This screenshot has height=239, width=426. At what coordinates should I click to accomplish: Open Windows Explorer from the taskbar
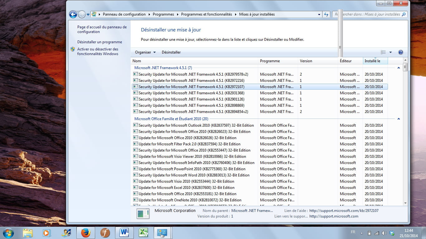(x=28, y=232)
